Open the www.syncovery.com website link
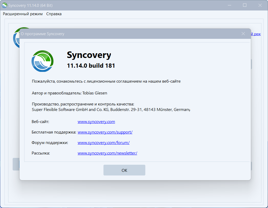This screenshot has width=268, height=208. [96, 122]
